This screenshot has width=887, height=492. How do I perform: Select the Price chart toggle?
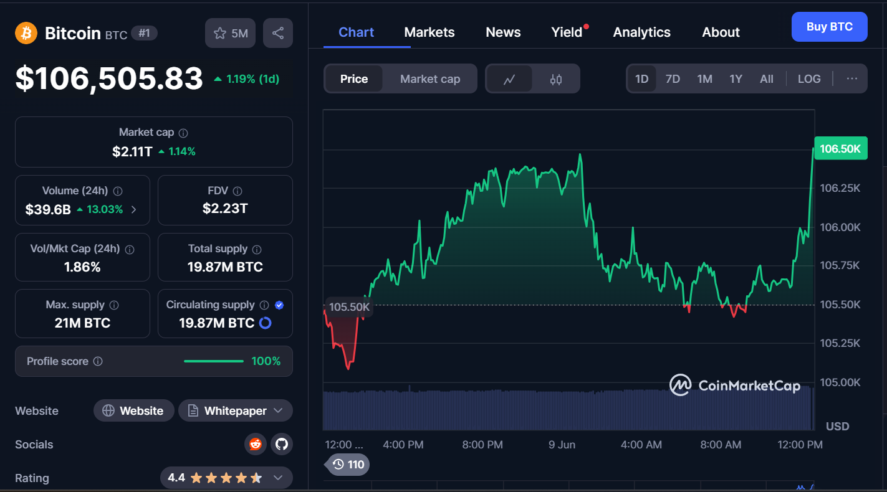(353, 79)
